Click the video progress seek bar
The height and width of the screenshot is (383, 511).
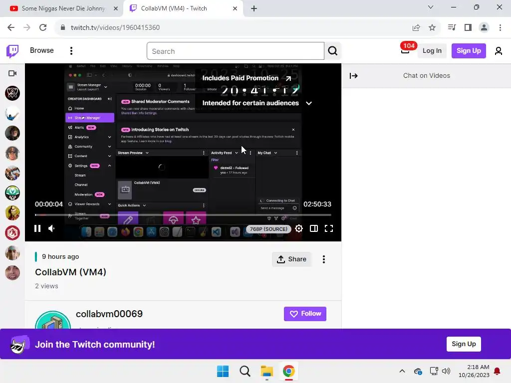(183, 215)
